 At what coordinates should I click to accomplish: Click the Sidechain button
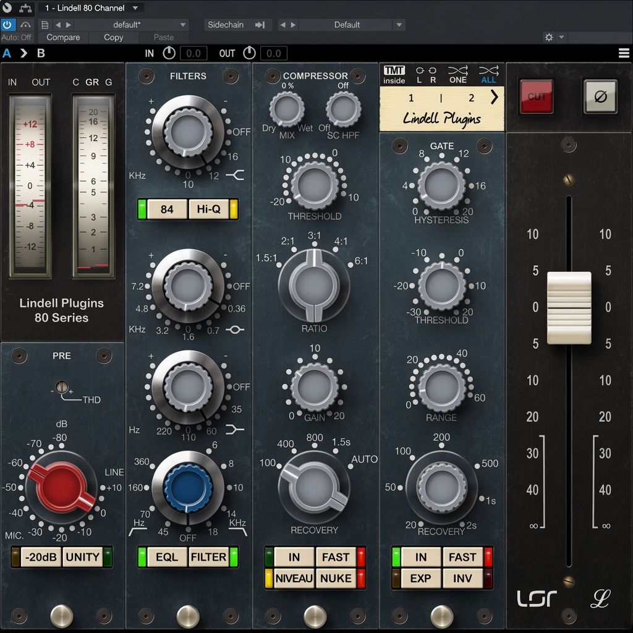[226, 25]
